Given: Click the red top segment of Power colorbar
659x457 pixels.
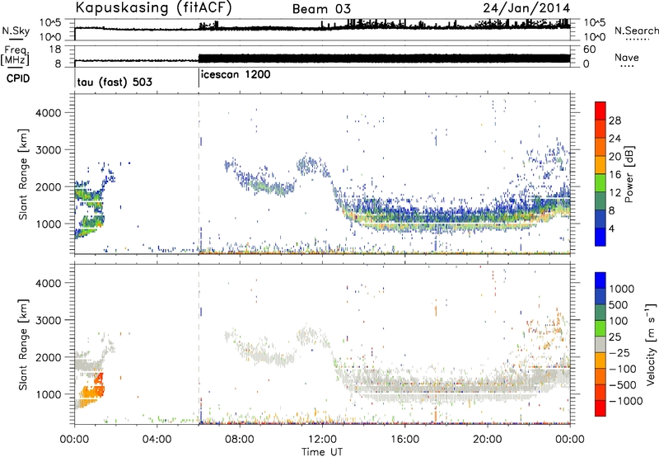Looking at the screenshot, I should [601, 111].
